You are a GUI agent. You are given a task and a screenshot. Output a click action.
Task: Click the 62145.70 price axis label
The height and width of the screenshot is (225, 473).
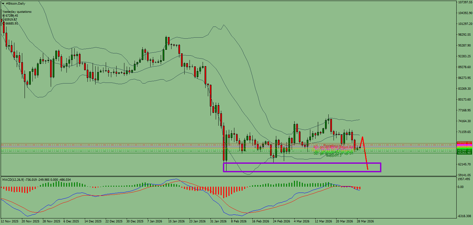click(465, 164)
